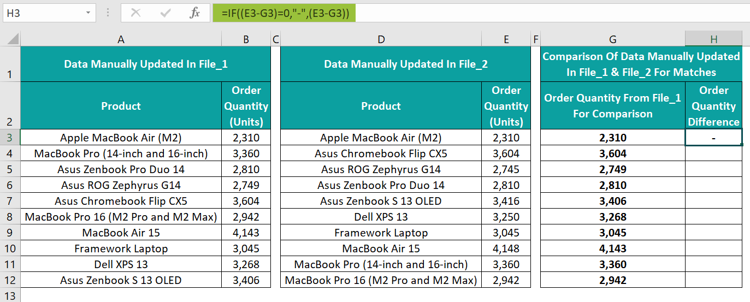
Task: Click cell A8 'MacBook Pro 16 (M2 Pro and M2 Max)'
Action: [121, 217]
